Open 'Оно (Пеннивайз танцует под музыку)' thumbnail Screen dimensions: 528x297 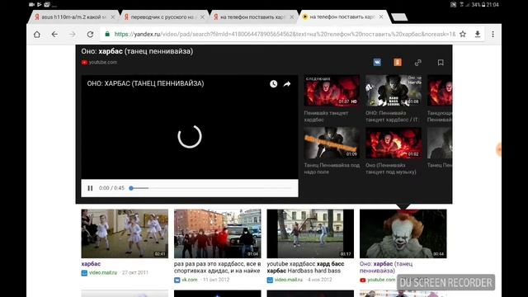click(394, 143)
